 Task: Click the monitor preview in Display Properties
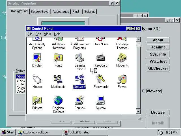(x=63, y=22)
